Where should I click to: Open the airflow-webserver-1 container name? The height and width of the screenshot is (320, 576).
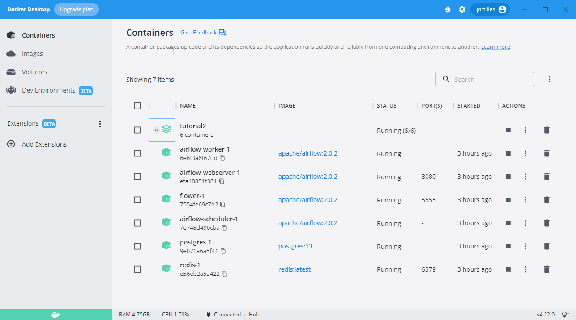point(210,173)
